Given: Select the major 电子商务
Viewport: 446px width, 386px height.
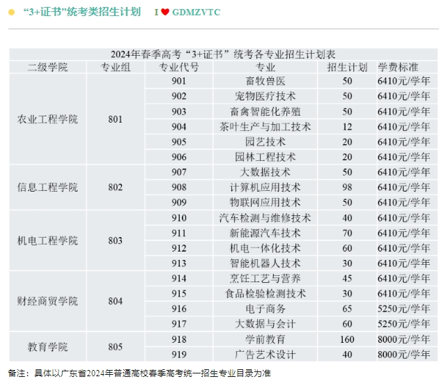Looking at the screenshot, I should click(x=266, y=309).
